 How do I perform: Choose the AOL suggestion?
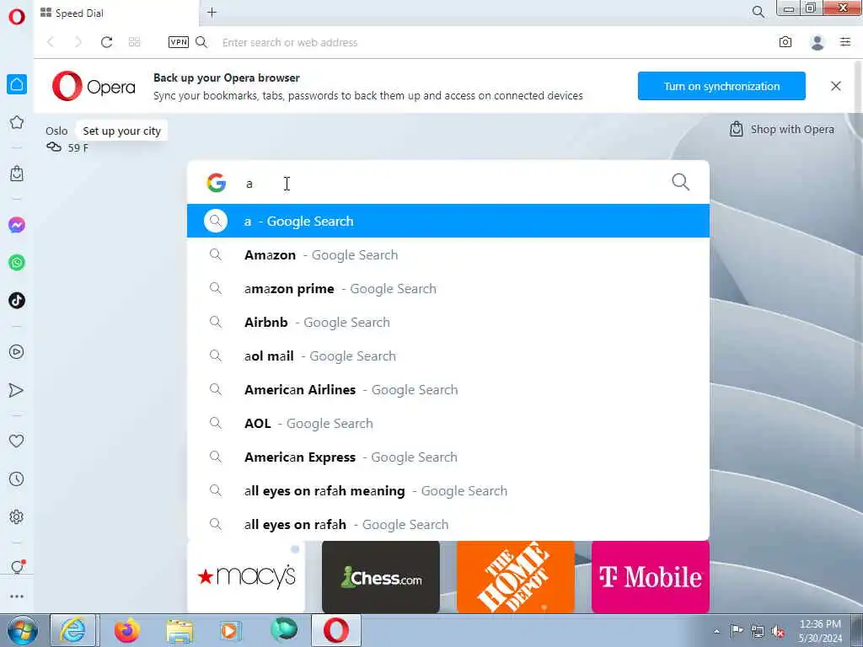(448, 423)
